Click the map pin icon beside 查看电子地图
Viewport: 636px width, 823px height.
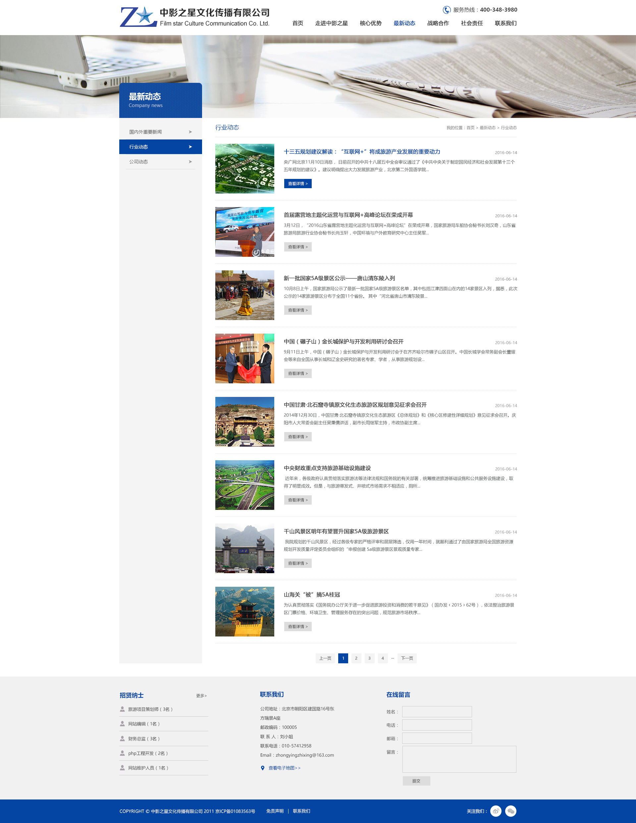click(263, 768)
